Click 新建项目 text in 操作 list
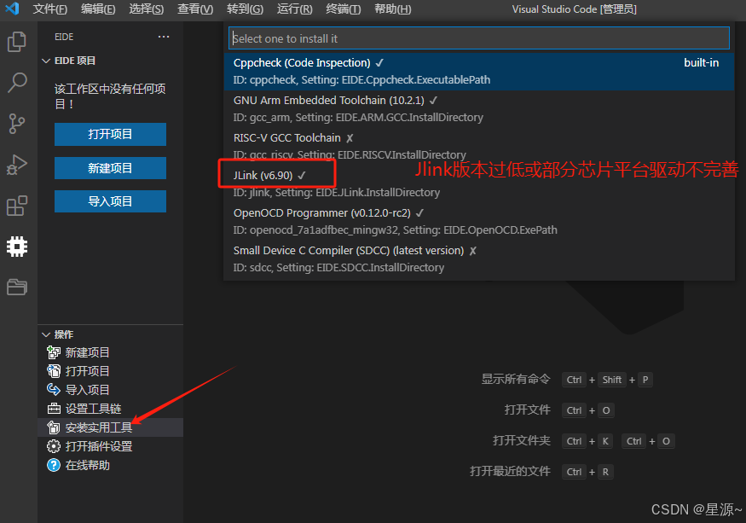Viewport: 746px width, 523px height. pos(88,352)
